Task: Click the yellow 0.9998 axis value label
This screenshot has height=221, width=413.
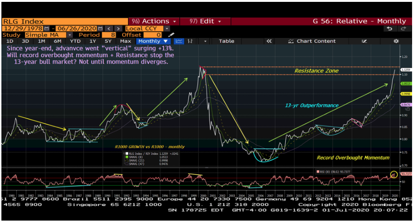Action: 406,94
